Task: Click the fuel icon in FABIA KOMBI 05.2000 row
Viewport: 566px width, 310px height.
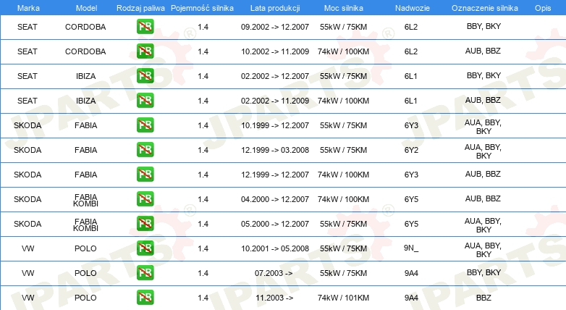Action: [145, 223]
